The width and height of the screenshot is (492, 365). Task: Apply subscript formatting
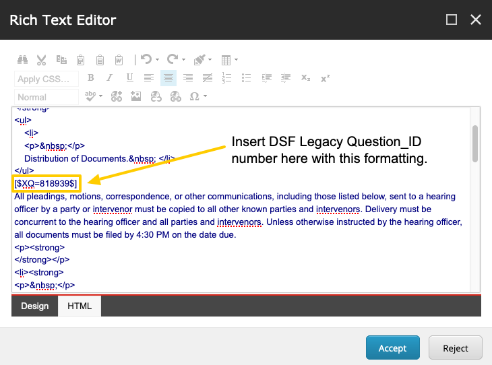[x=305, y=78]
